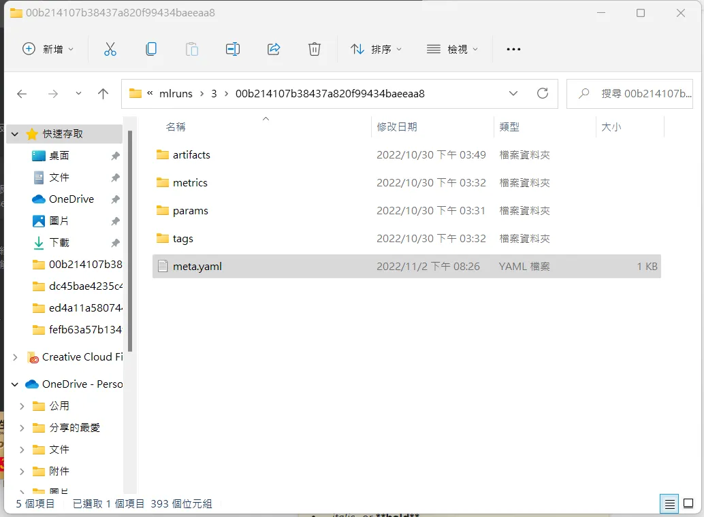Screen dimensions: 704x517
Task: Open the dc45bae4235c folder in sidebar
Action: (x=77, y=286)
